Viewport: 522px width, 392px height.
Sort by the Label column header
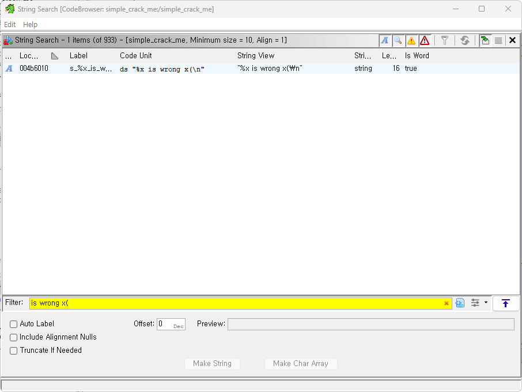[x=78, y=55]
